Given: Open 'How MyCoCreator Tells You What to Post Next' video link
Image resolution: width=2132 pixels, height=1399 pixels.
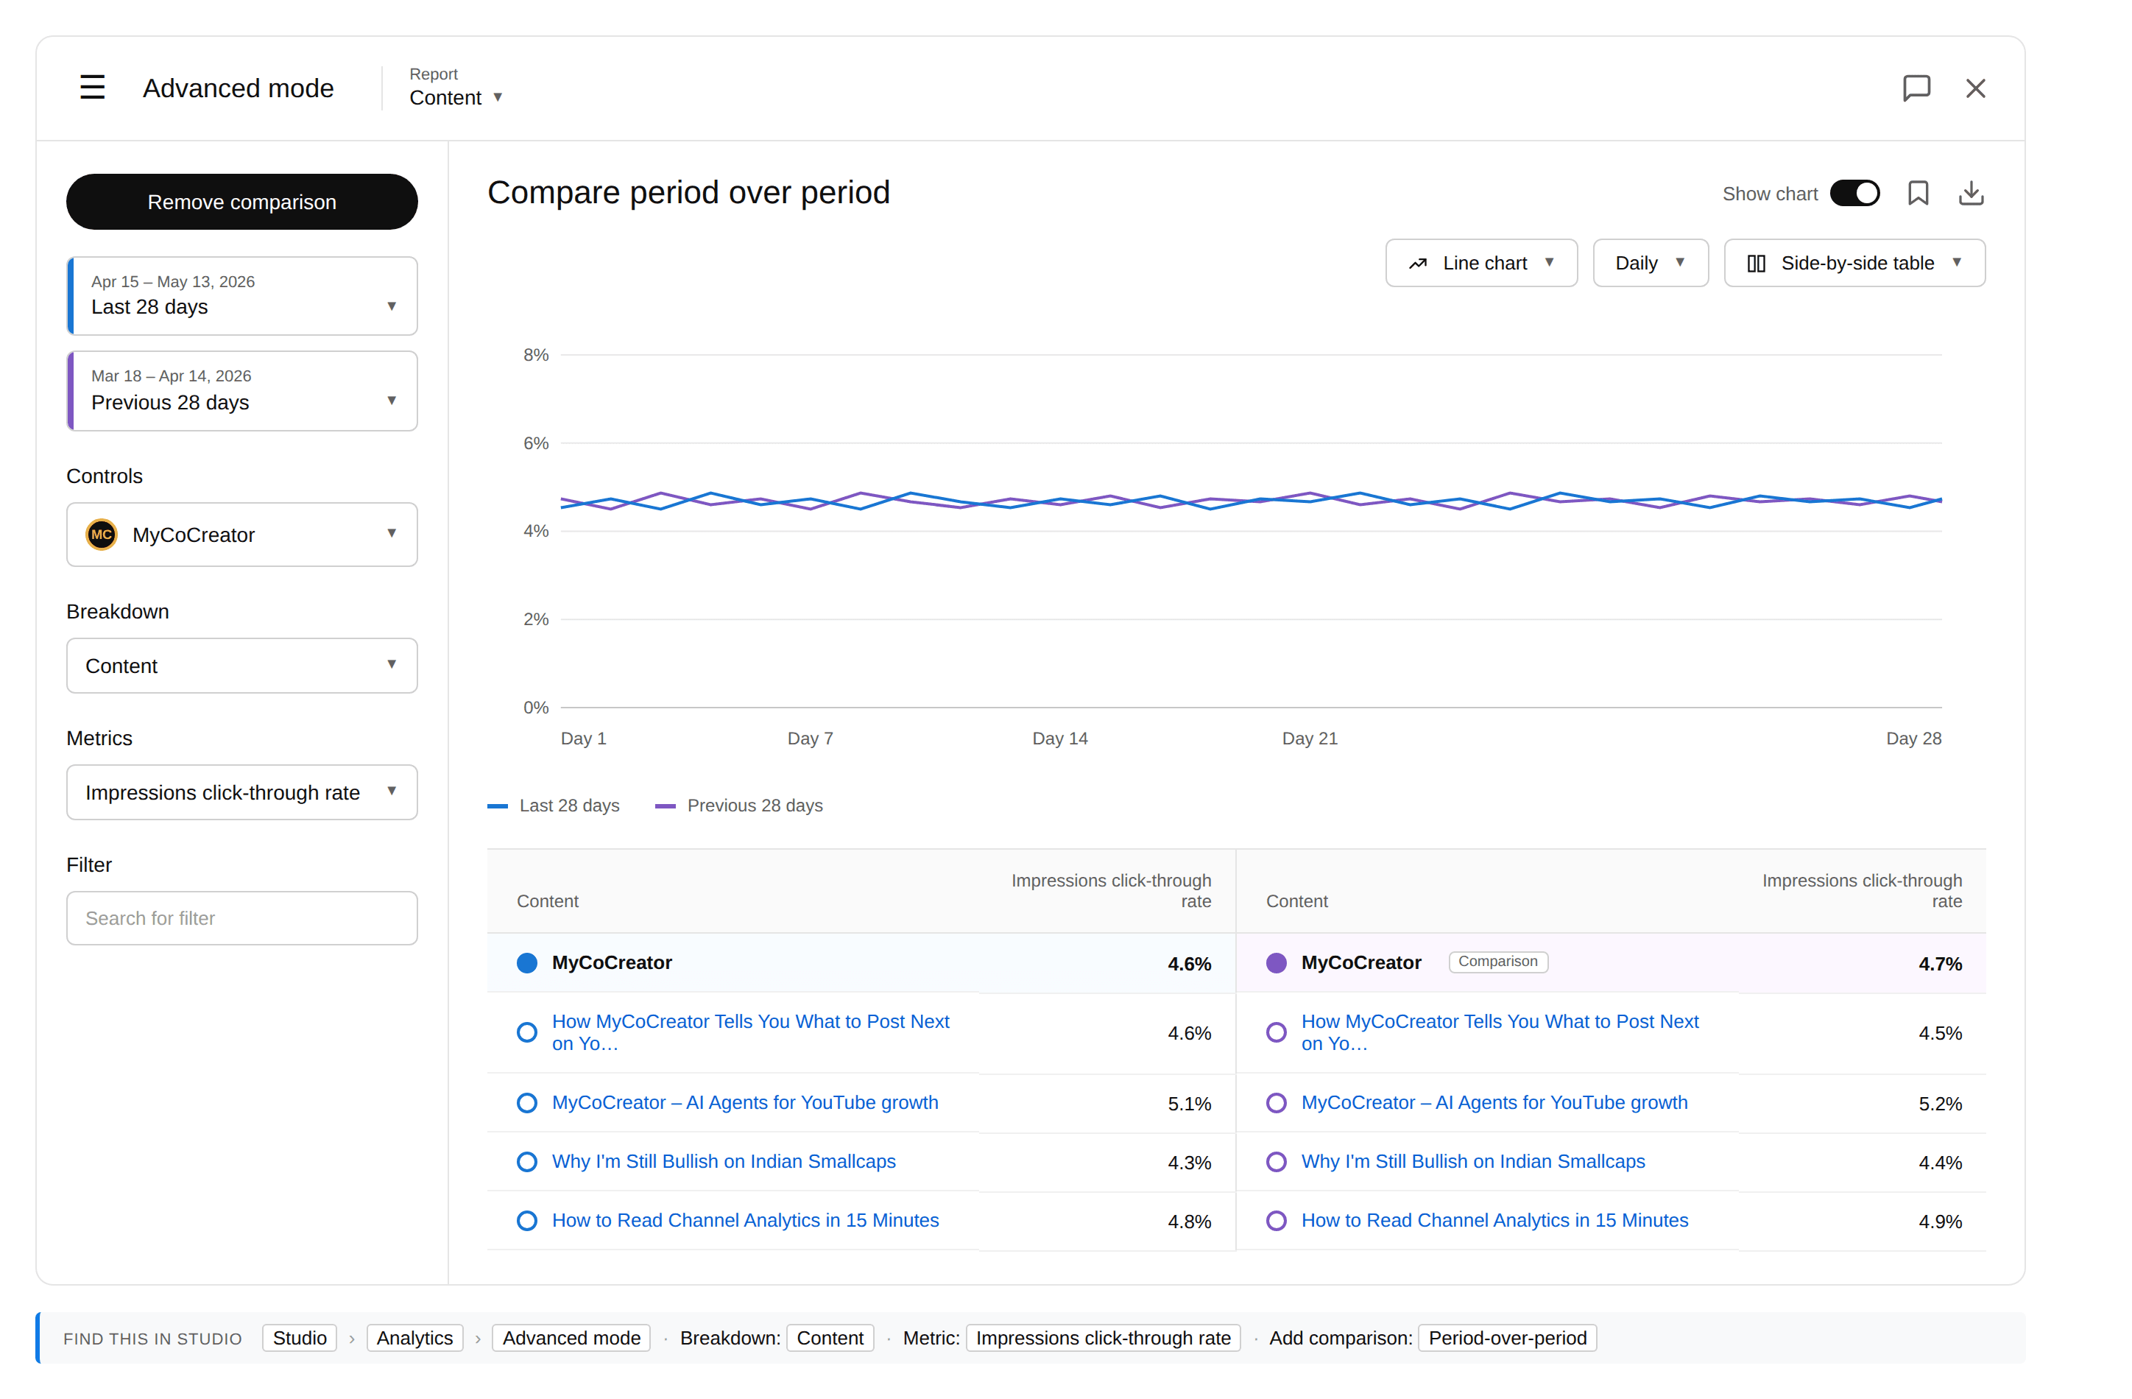Looking at the screenshot, I should (x=751, y=1032).
